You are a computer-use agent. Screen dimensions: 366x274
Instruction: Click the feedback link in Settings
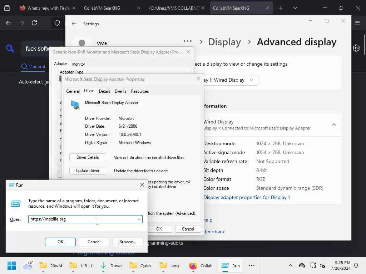[x=214, y=232]
